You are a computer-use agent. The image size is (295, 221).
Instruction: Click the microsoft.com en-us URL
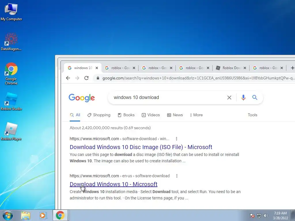(x=120, y=176)
